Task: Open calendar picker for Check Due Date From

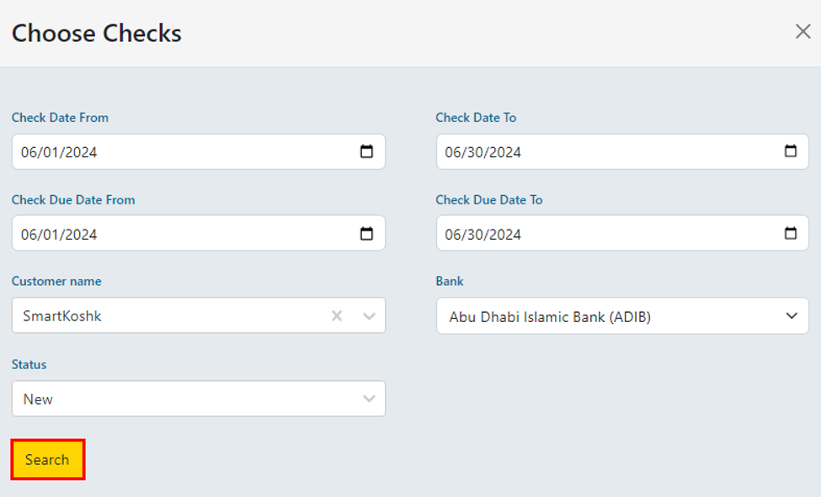Action: [366, 234]
